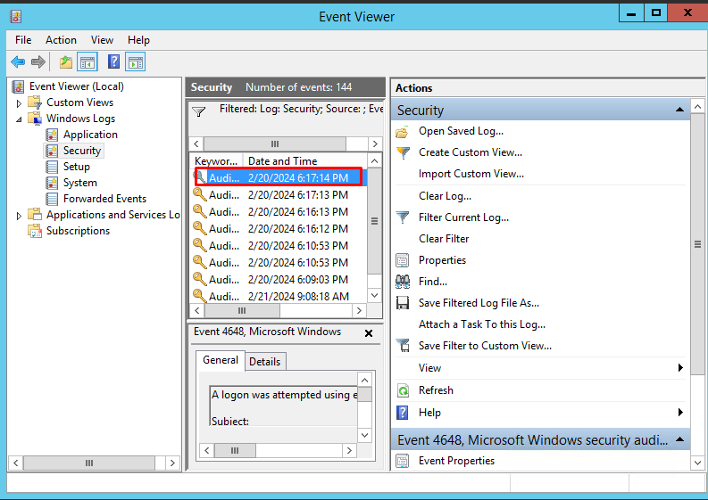The image size is (708, 500).
Task: Click the Up One Level folder icon
Action: pyautogui.click(x=65, y=61)
